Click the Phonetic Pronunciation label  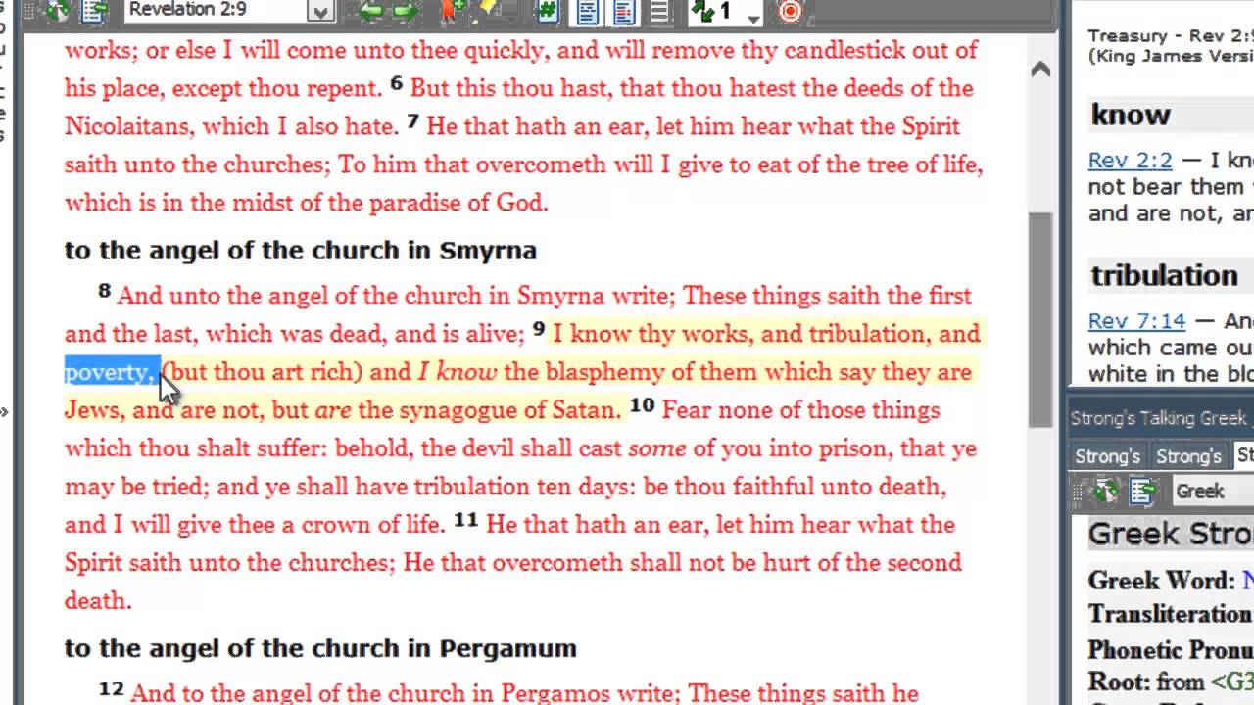pyautogui.click(x=1170, y=649)
